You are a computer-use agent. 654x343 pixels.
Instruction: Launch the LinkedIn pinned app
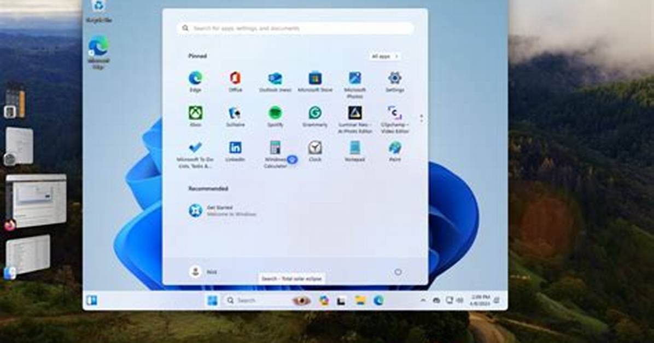pyautogui.click(x=235, y=151)
